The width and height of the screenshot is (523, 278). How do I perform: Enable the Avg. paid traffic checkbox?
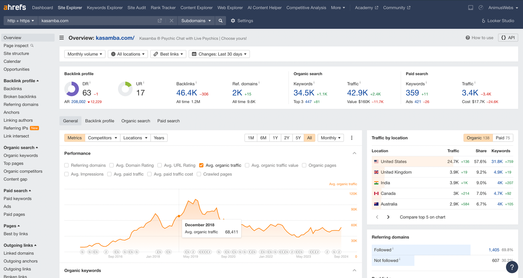point(110,174)
